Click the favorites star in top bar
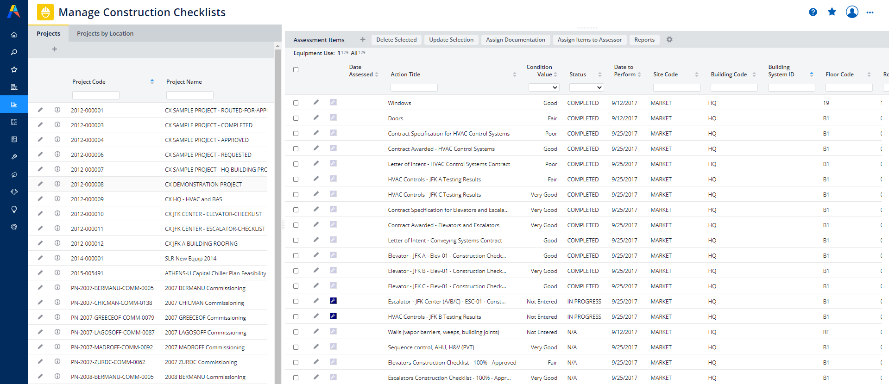This screenshot has height=384, width=889. pyautogui.click(x=832, y=12)
